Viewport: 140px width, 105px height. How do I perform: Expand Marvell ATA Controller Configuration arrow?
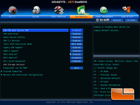[2, 75]
